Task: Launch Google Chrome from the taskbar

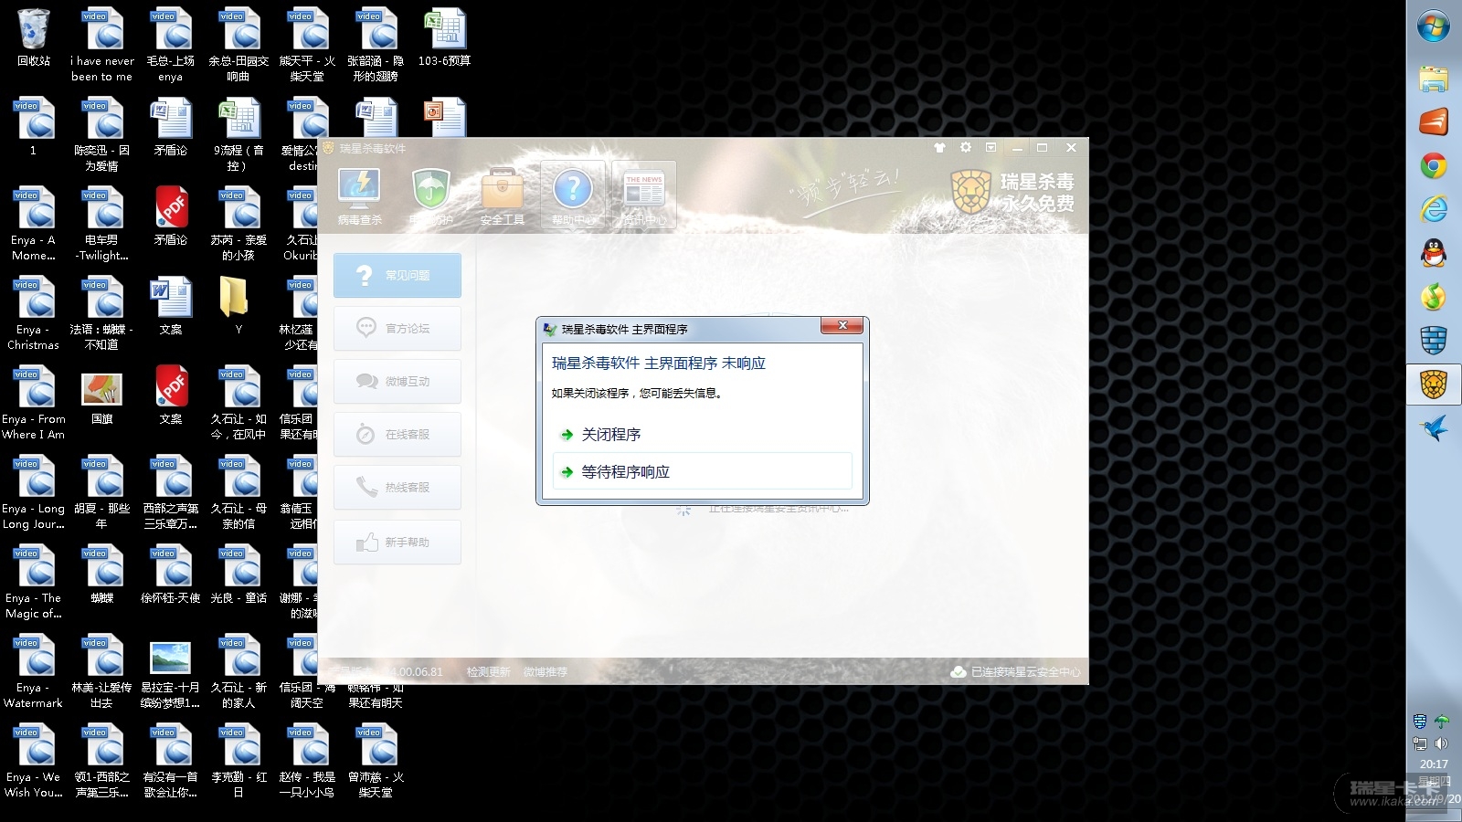Action: click(1434, 165)
